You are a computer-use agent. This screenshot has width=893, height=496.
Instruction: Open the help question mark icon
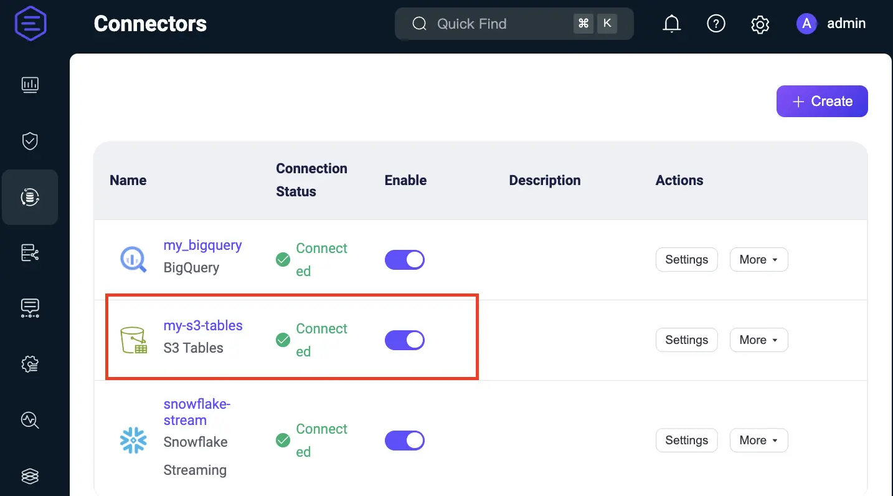(x=716, y=24)
